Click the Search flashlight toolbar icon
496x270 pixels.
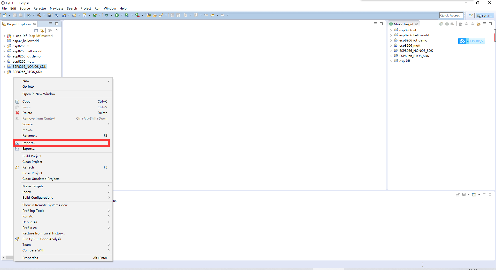pos(161,15)
